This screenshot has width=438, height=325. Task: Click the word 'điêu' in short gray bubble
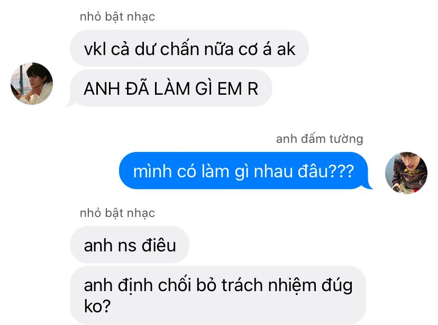tap(159, 245)
